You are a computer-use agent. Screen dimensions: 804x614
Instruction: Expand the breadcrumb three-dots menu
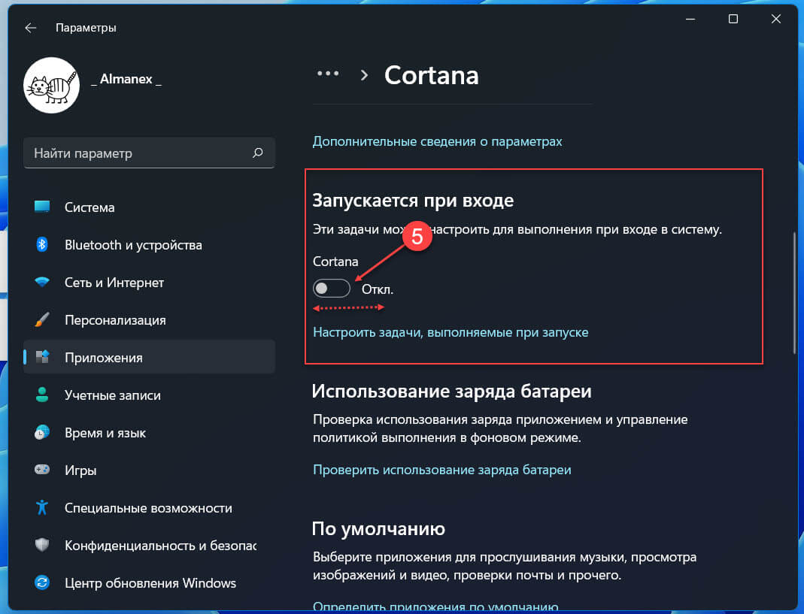[328, 74]
